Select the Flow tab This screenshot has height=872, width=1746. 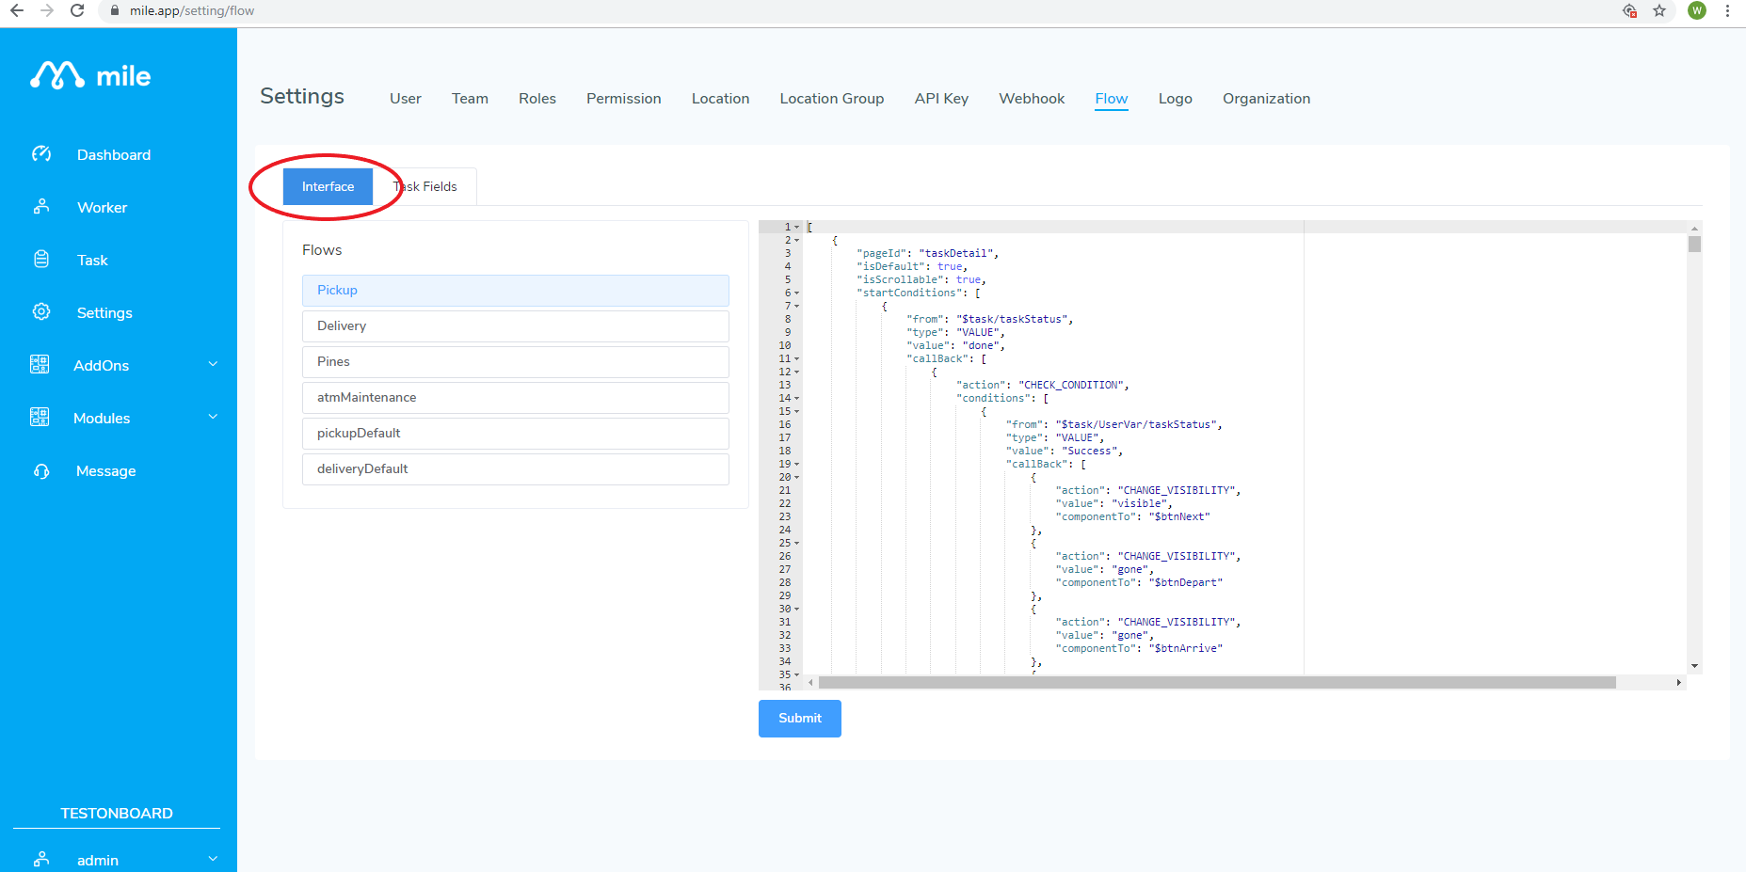pyautogui.click(x=1112, y=99)
